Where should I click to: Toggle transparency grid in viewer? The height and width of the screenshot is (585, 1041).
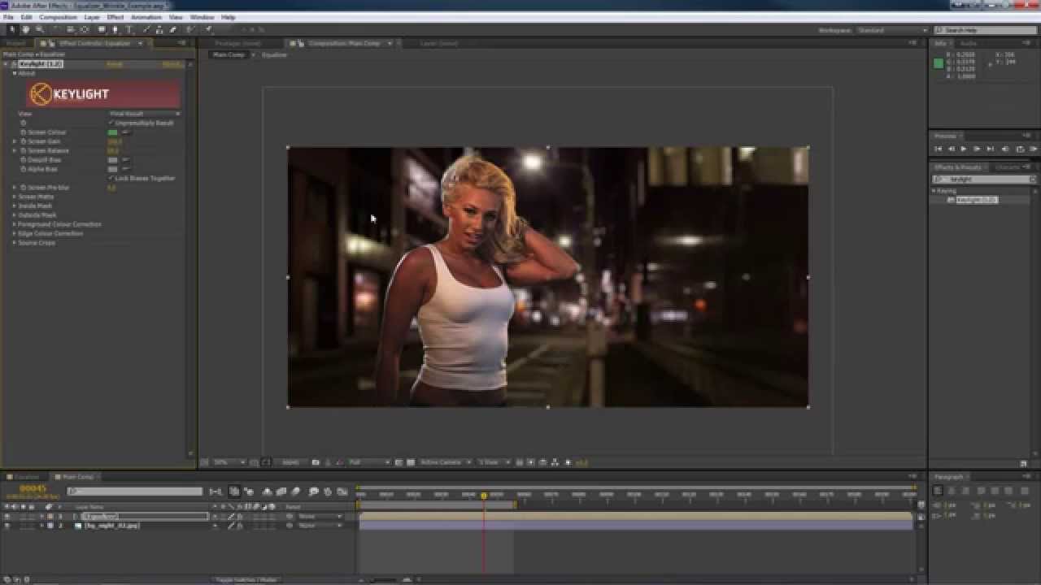coord(411,462)
